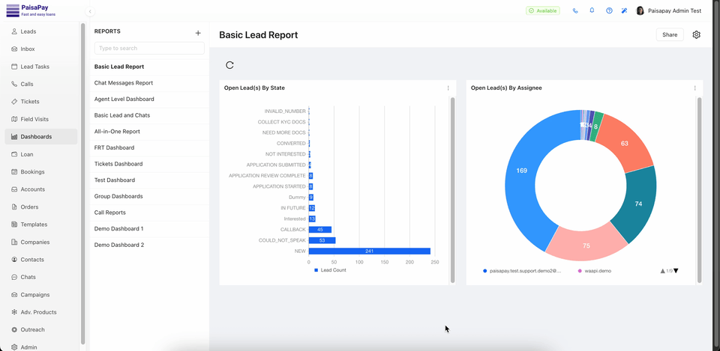Open Tickets in the sidebar menu
This screenshot has width=720, height=351.
30,102
